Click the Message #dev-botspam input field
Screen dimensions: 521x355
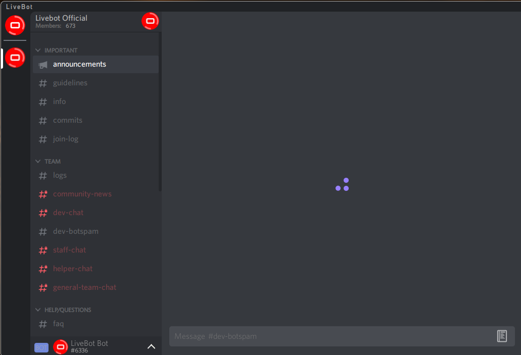[x=328, y=336]
